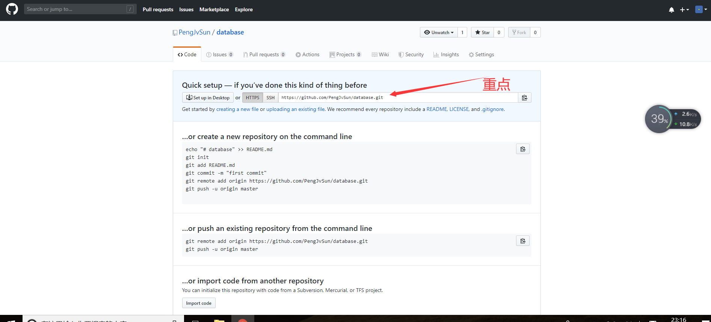The image size is (711, 322).
Task: Focus the Search or jump to field
Action: 80,9
